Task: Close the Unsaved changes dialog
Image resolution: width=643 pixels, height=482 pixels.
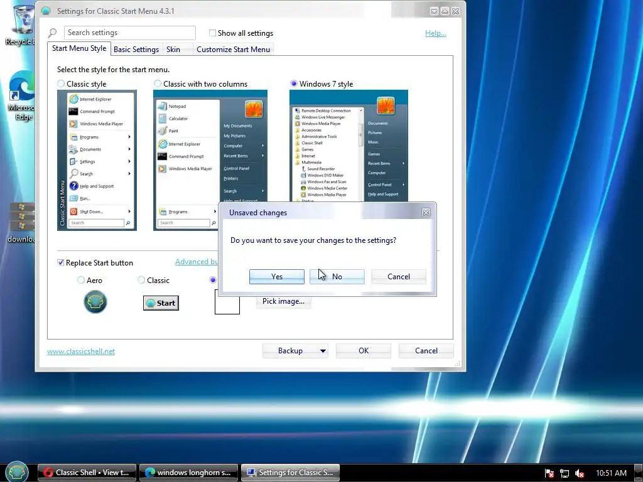Action: (x=426, y=213)
